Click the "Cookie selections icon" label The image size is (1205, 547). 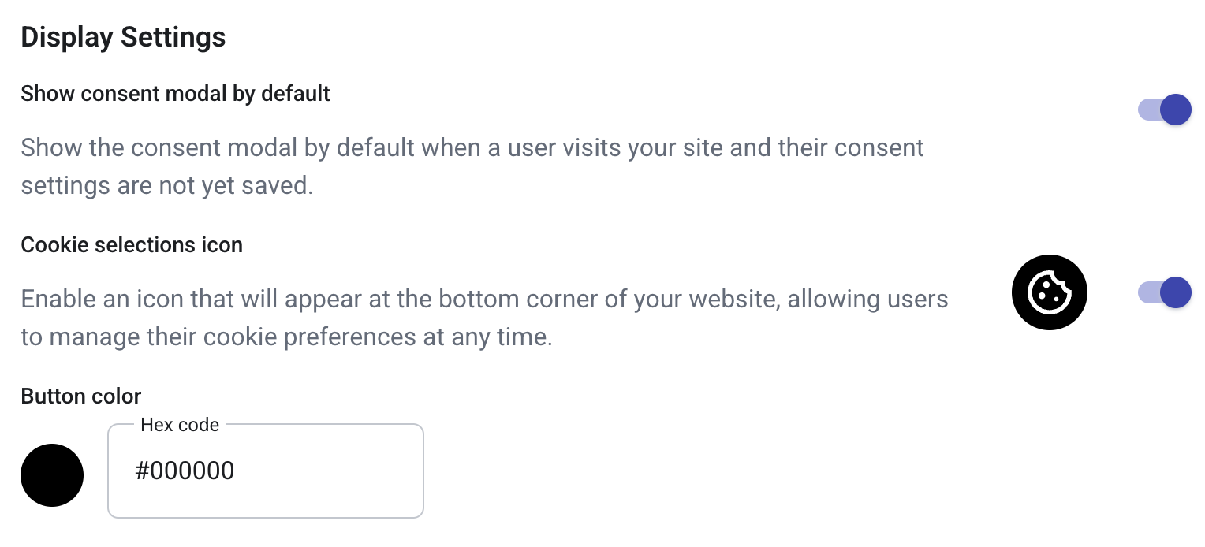pos(132,245)
